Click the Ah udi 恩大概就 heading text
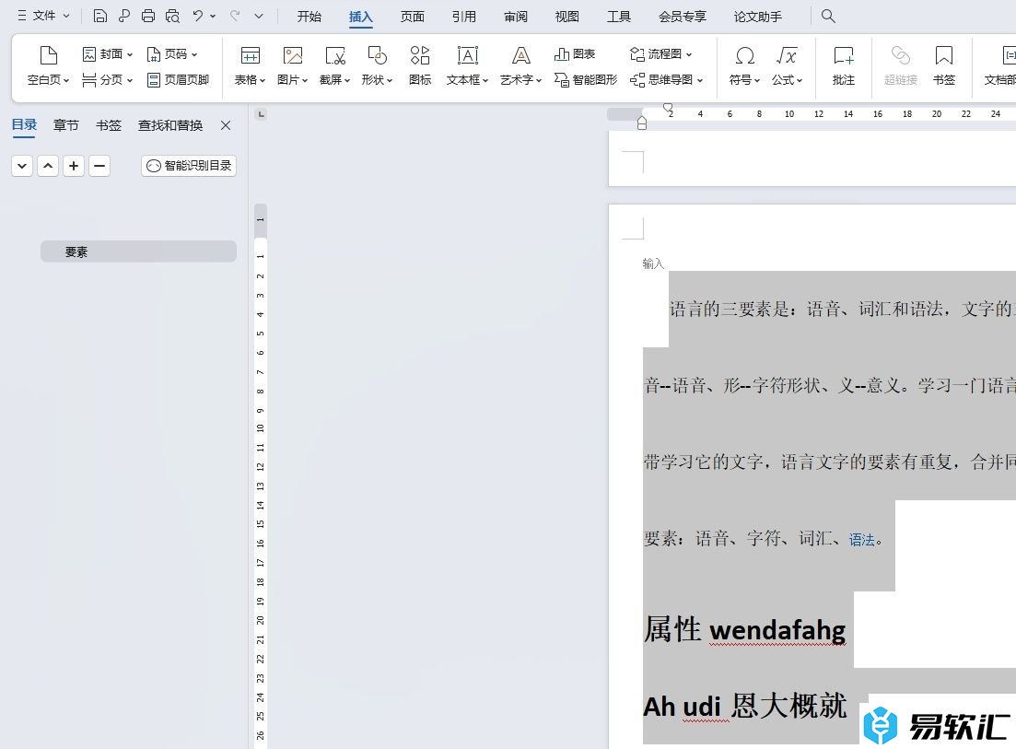The height and width of the screenshot is (749, 1016). 744,706
